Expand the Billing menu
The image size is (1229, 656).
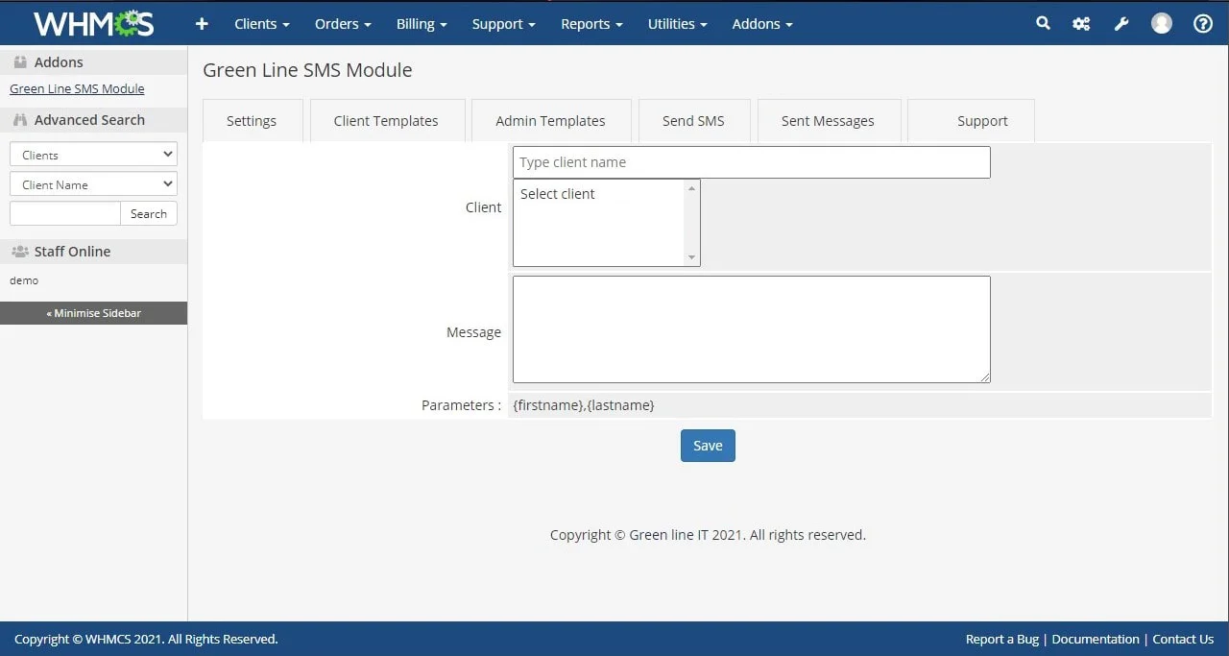point(422,24)
